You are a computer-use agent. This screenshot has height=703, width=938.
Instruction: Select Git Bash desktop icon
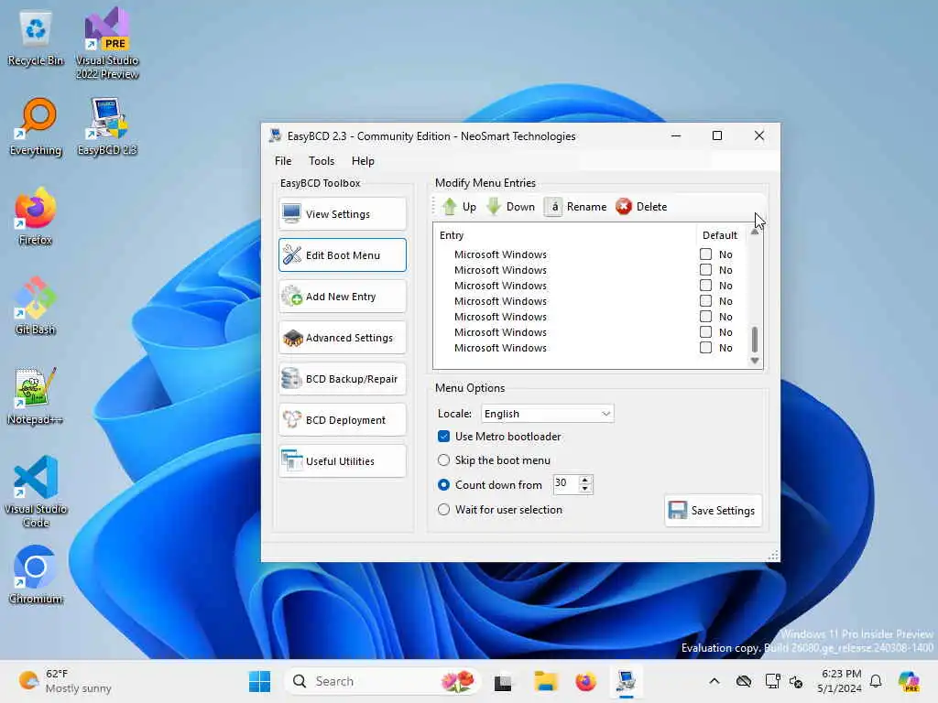[x=36, y=306]
